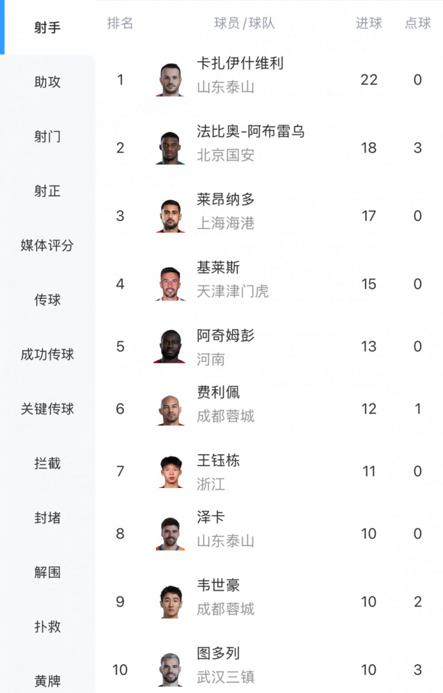Open player photo of 卡扎伊什维利
This screenshot has width=443, height=693.
(x=170, y=80)
